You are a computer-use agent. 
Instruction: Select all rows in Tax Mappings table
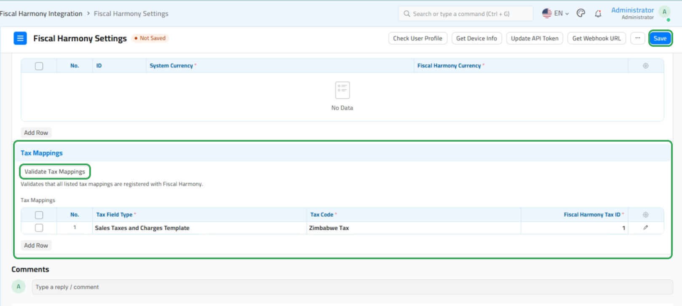(39, 215)
